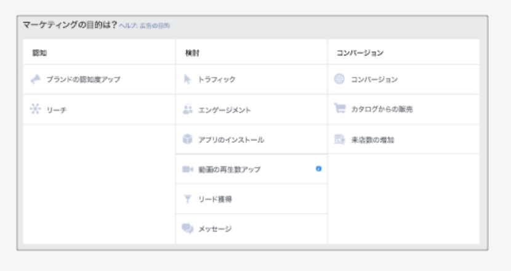The image size is (511, 271).
Task: Click the megaphone icon for brand awareness
Action: point(36,79)
